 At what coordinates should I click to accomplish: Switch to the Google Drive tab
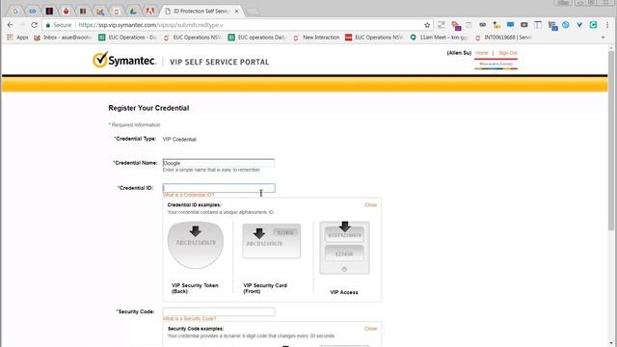pyautogui.click(x=133, y=11)
